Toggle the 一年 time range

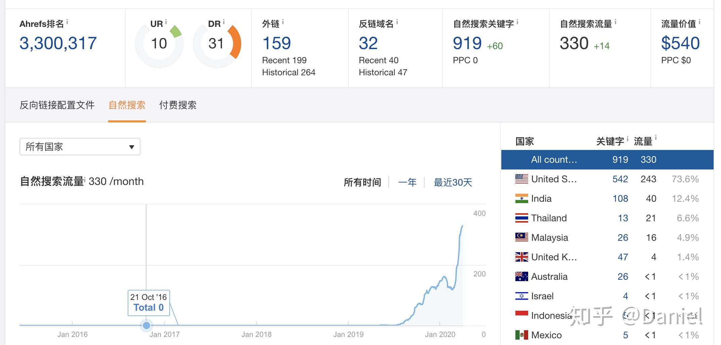coord(407,182)
